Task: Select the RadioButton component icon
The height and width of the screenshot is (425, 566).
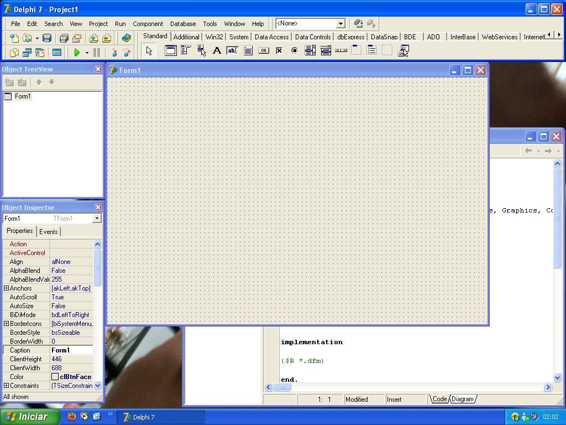Action: (x=295, y=50)
